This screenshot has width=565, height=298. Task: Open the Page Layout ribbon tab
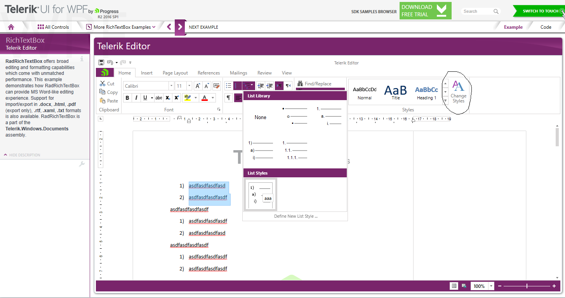[x=175, y=73]
